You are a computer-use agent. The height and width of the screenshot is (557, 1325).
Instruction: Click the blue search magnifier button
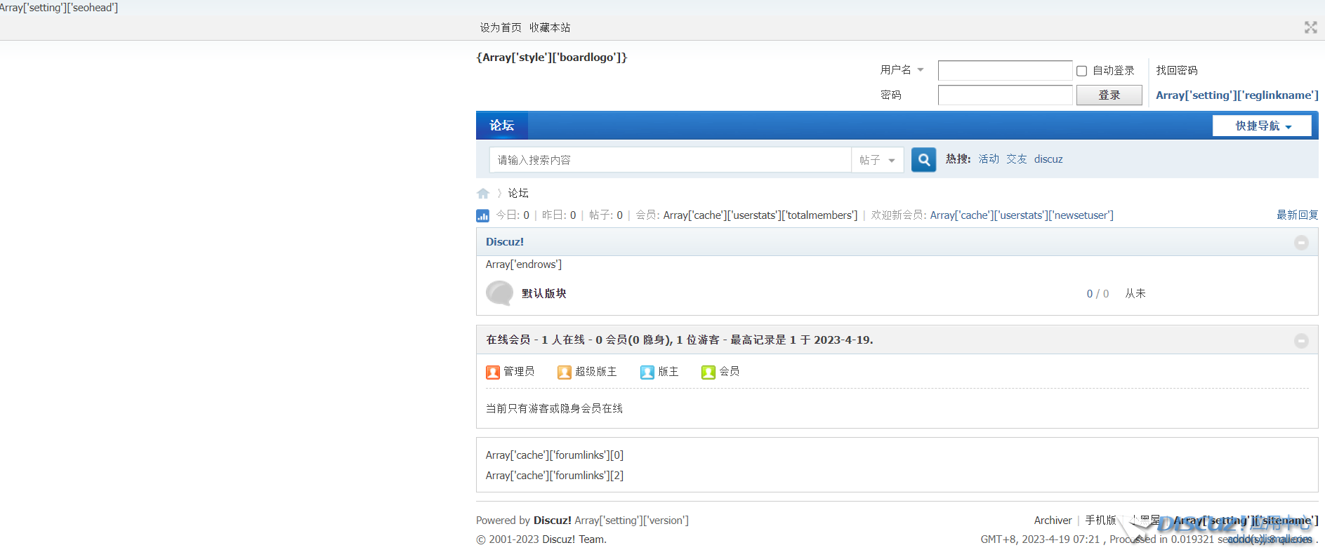click(x=923, y=160)
